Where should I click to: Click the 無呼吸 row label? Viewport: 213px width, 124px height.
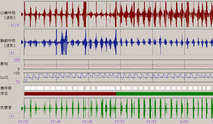tap(6, 88)
